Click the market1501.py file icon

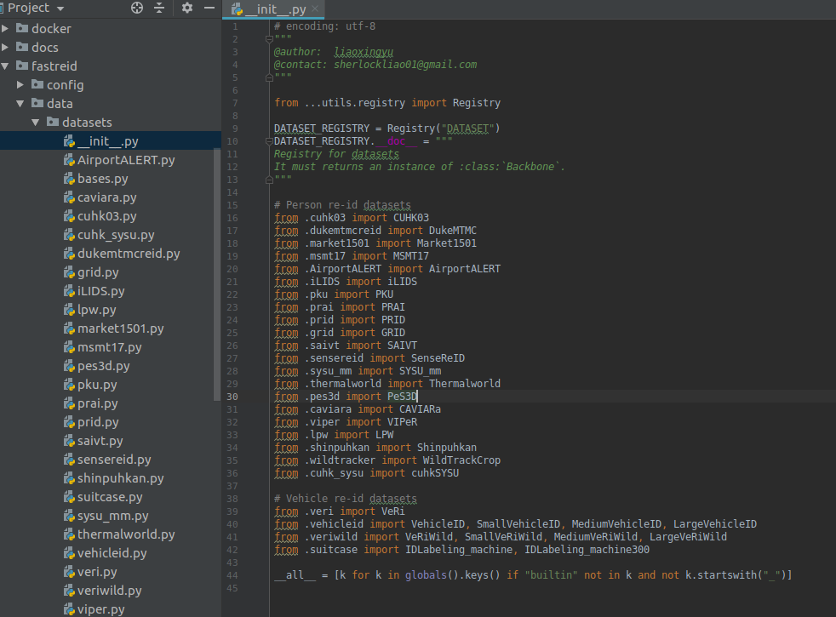pyautogui.click(x=69, y=328)
